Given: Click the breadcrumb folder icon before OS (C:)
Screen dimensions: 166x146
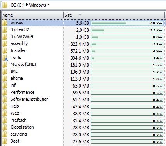Looking at the screenshot, I should point(5,5).
